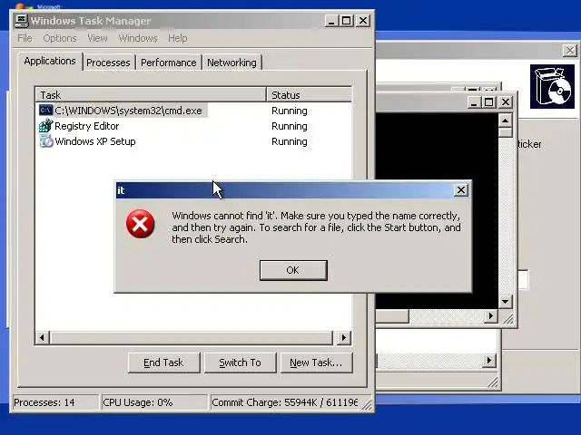This screenshot has width=581, height=435.
Task: Click the cmd.exe task icon
Action: [x=46, y=111]
